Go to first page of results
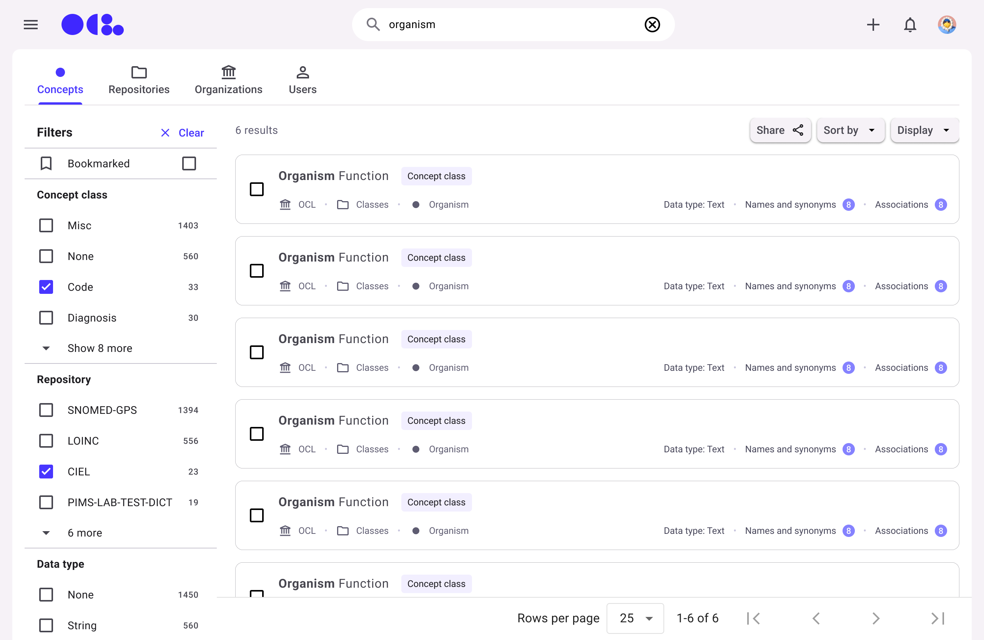This screenshot has width=984, height=640. pyautogui.click(x=753, y=618)
